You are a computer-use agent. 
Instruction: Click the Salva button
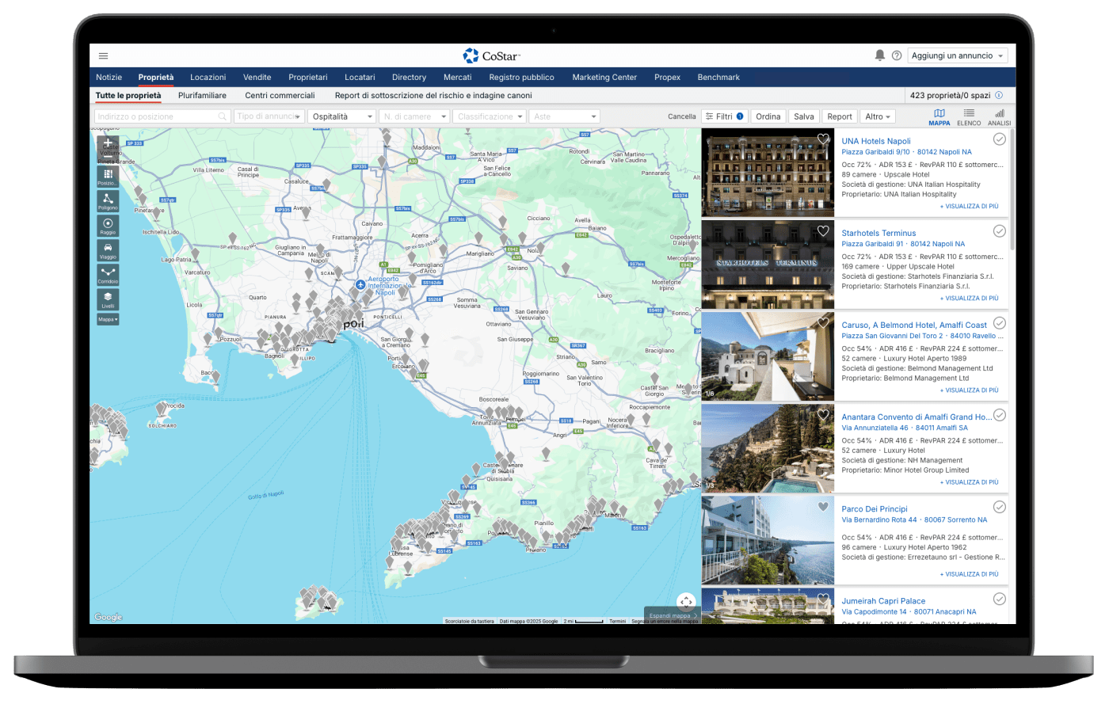803,116
